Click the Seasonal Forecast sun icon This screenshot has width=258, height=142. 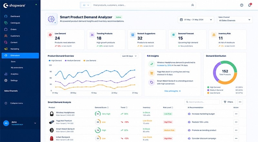(174, 35)
